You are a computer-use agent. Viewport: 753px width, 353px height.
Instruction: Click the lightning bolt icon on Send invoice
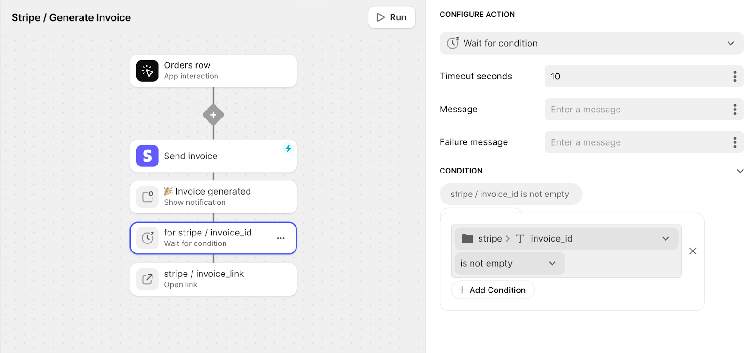click(288, 149)
